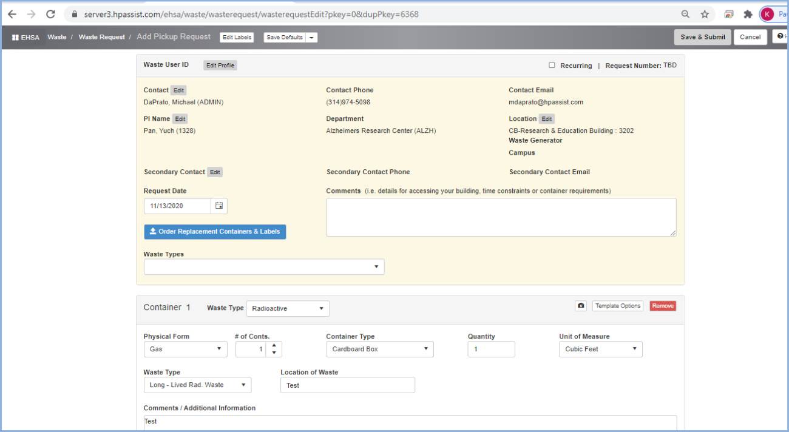Viewport: 789px width, 432px height.
Task: Click the red Remove container button
Action: tap(663, 306)
